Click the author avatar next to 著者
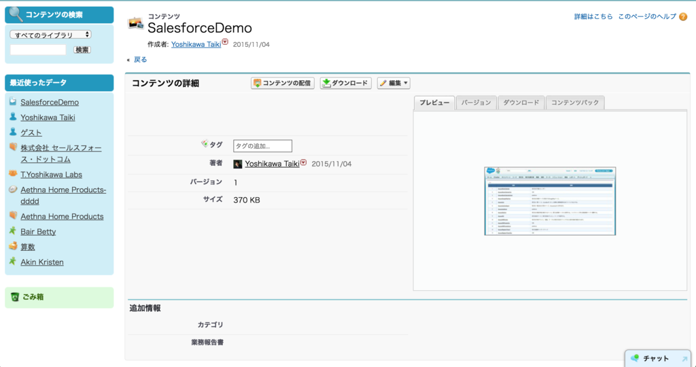This screenshot has width=696, height=367. point(237,164)
